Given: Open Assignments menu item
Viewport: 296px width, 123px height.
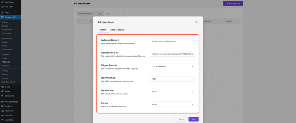Looking at the screenshot, I should coord(7,30).
